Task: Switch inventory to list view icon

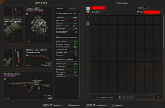Action: pos(88,18)
